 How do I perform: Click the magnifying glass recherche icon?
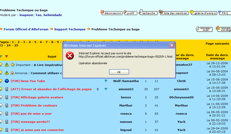tap(141, 12)
